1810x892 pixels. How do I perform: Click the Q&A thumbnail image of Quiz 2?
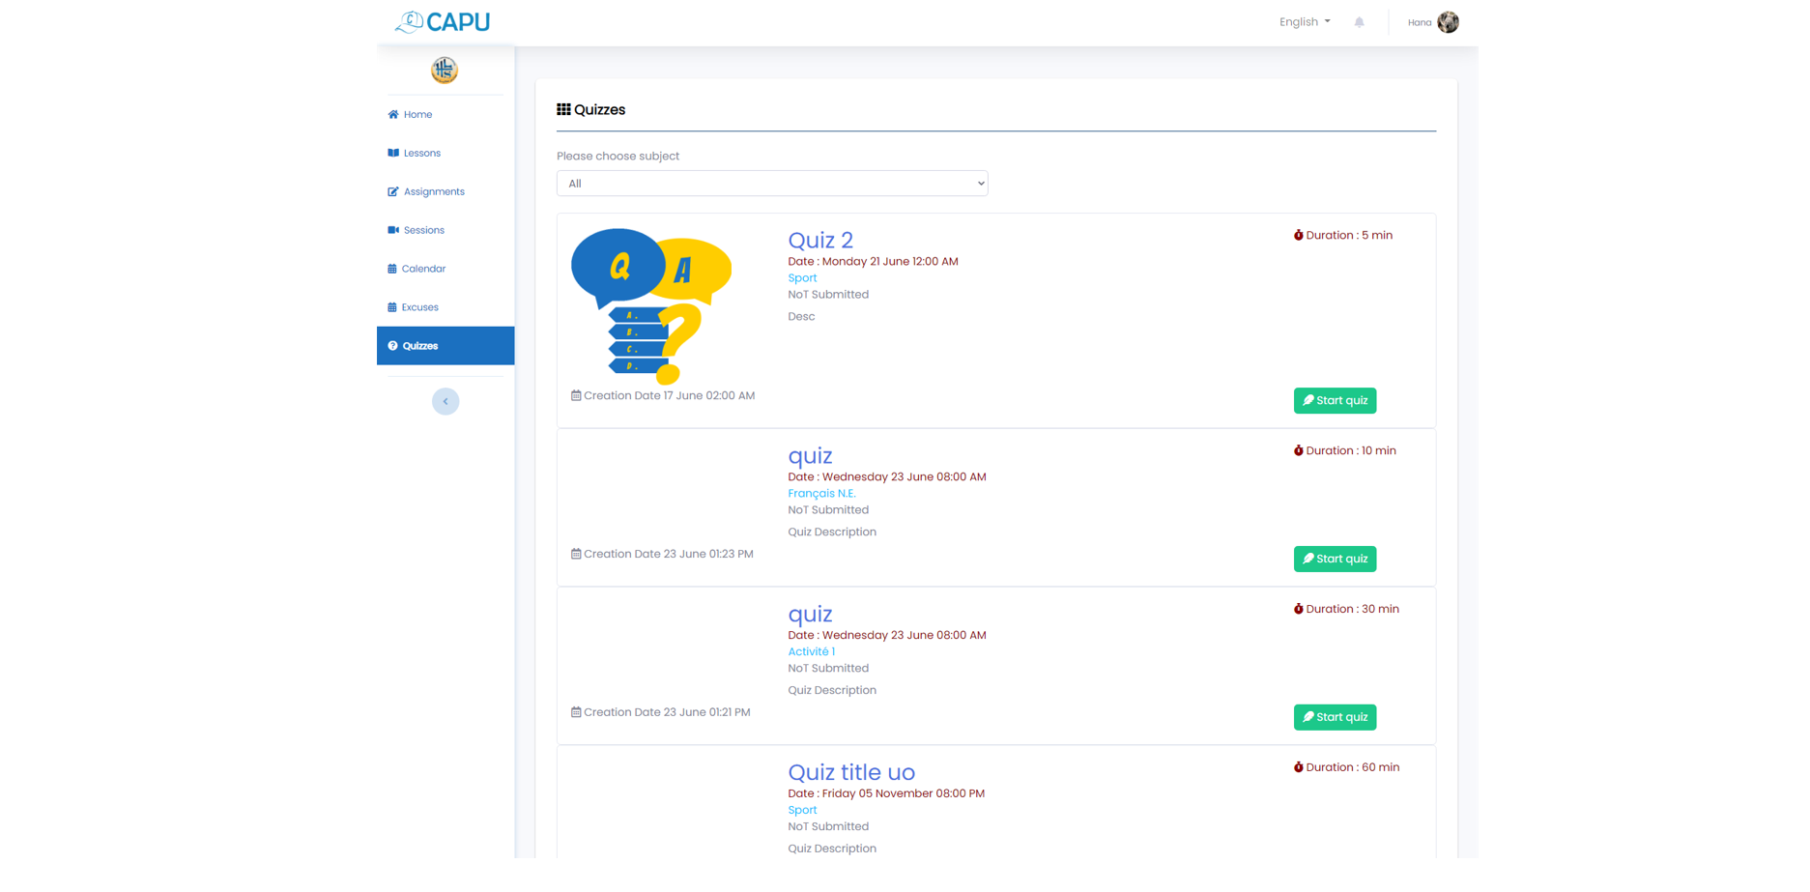point(651,306)
